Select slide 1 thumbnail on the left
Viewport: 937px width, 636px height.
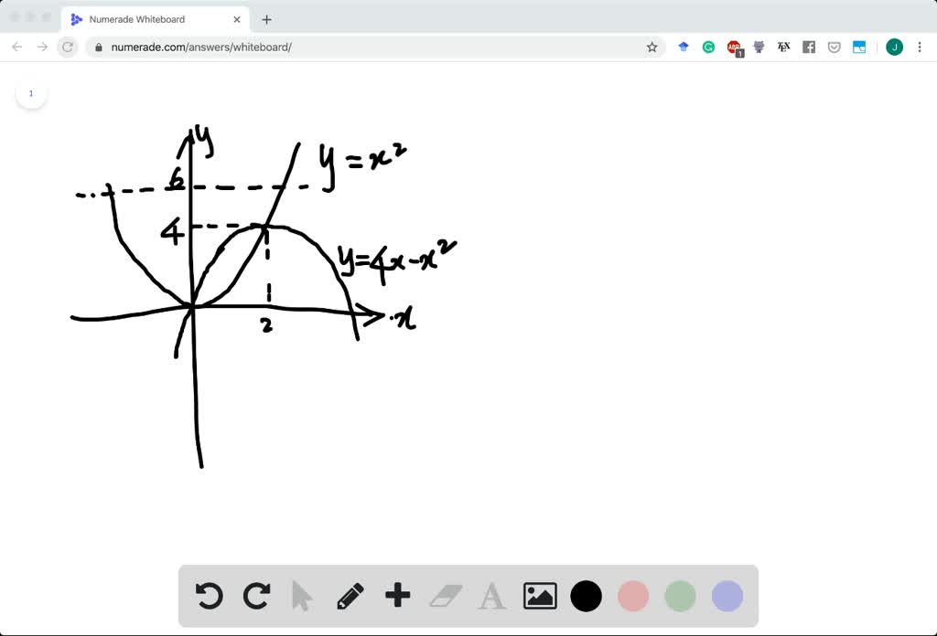[x=31, y=92]
